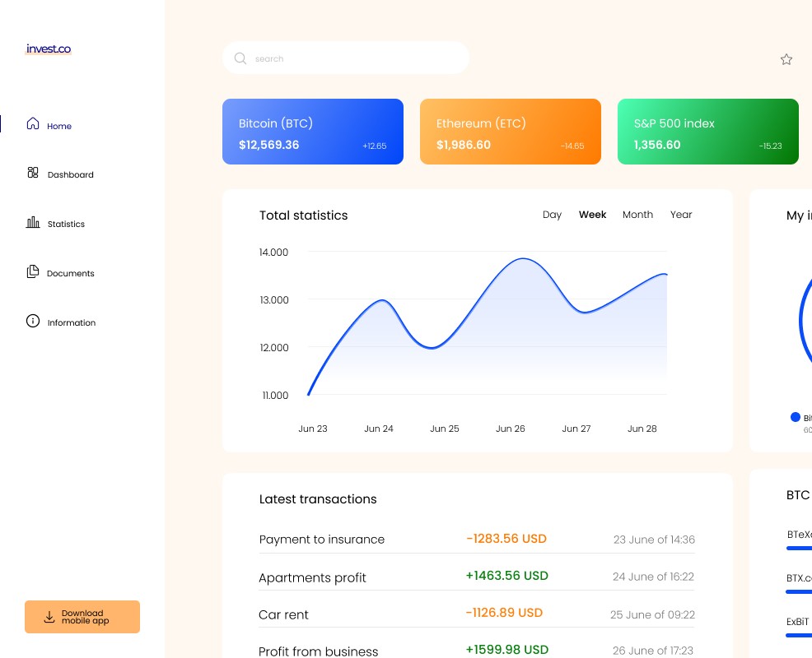Select the Car rent transaction
The image size is (812, 658).
[x=477, y=614]
